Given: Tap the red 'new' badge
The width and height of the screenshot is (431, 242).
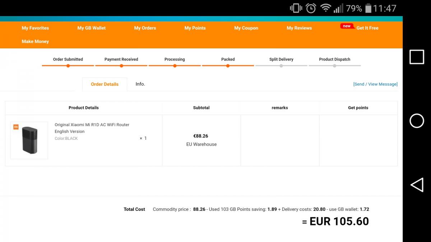Looking at the screenshot, I should click(347, 26).
